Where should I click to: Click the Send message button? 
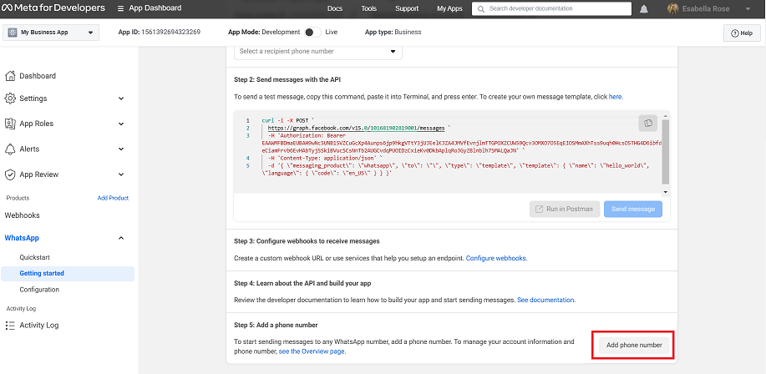click(633, 209)
